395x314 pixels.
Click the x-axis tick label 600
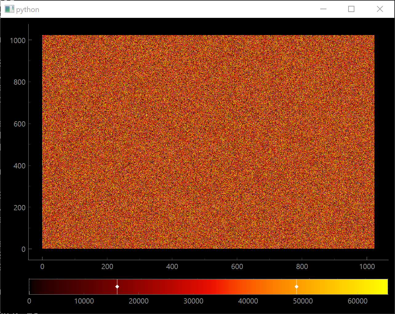tap(237, 267)
